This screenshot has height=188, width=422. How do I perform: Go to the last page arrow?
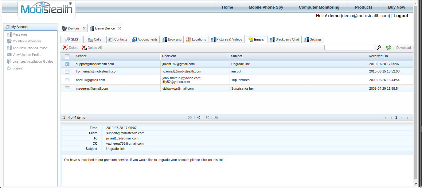(x=408, y=118)
